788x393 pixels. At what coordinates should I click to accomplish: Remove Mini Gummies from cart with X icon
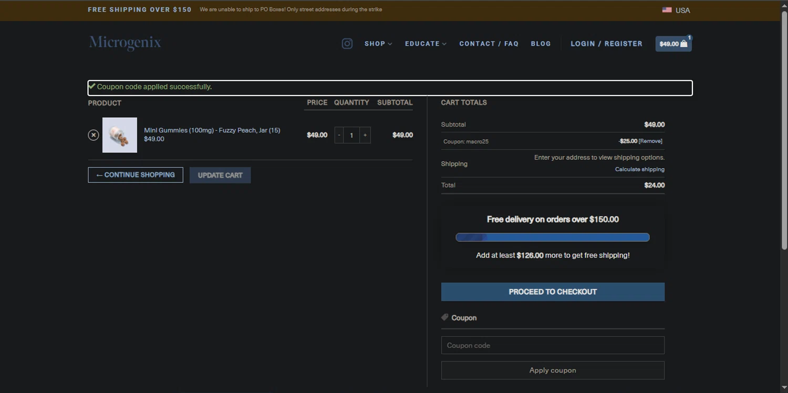tap(94, 135)
